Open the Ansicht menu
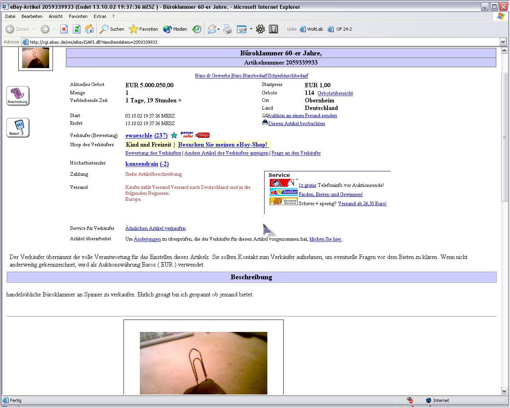Screen dimensions: 510x408 56,16
